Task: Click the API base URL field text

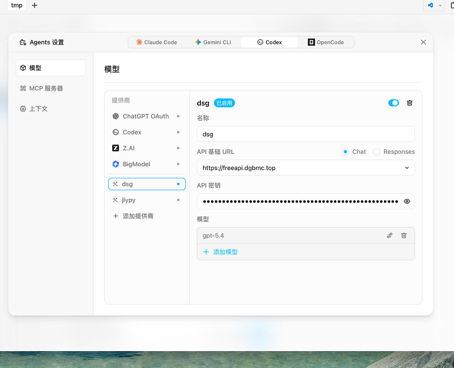Action: pos(239,168)
